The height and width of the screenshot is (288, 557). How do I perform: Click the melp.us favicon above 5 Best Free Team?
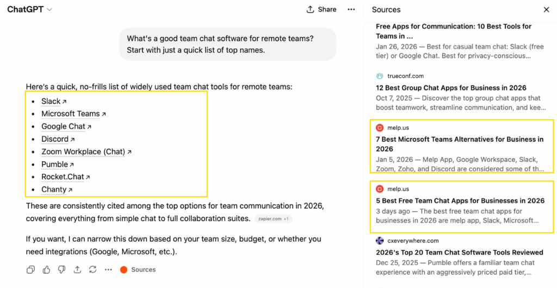[380, 189]
